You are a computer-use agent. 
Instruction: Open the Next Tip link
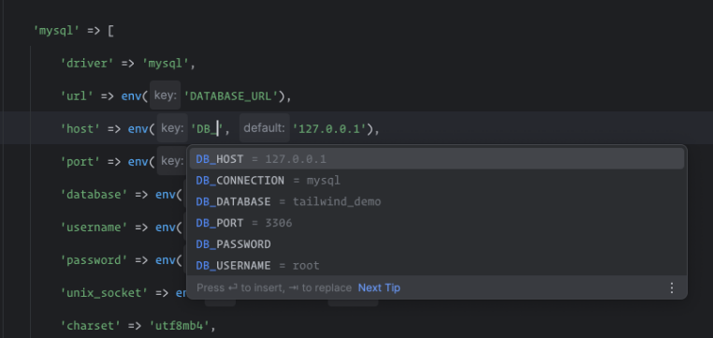pyautogui.click(x=379, y=287)
